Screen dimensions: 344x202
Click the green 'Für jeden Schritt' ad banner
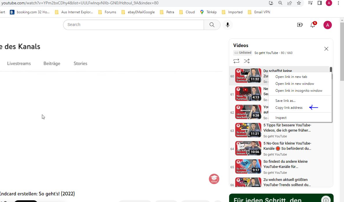[x=281, y=198]
